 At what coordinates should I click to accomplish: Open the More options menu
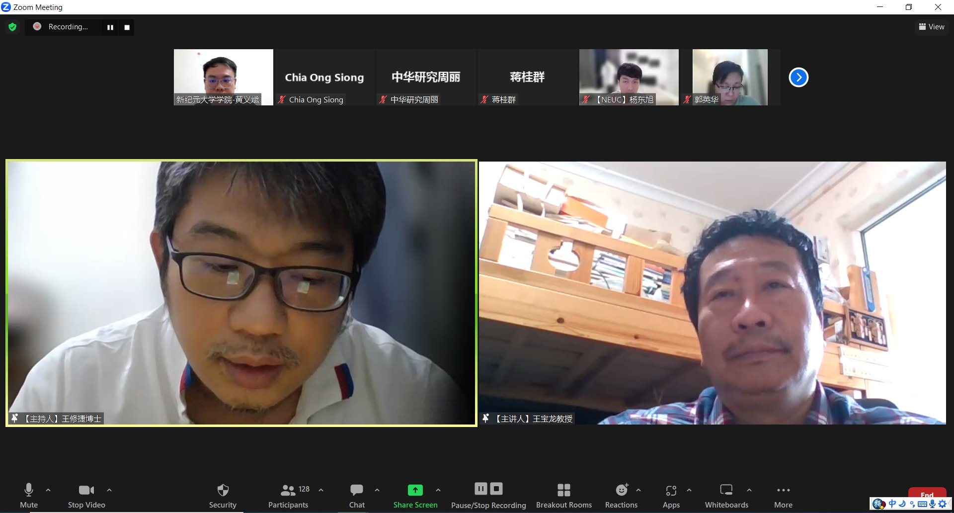click(784, 496)
